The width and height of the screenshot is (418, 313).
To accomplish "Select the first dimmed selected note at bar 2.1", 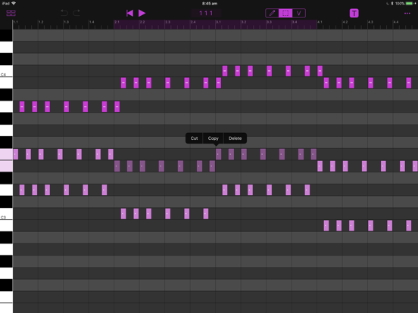I will click(x=117, y=166).
